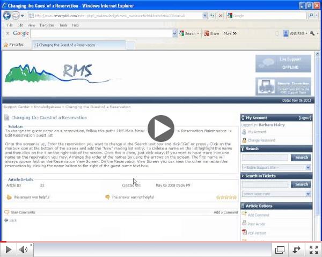Image resolution: width=322 pixels, height=257 pixels.
Task: Open the pop-out window icon in player
Action: pos(280,249)
